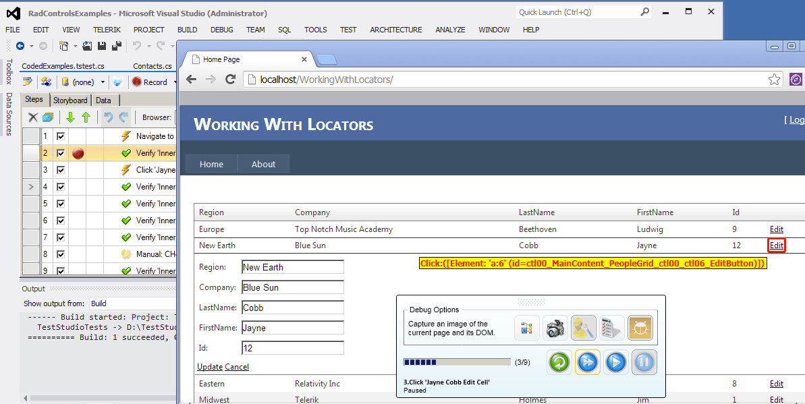Click the Home navigation button
The width and height of the screenshot is (805, 404).
[211, 165]
